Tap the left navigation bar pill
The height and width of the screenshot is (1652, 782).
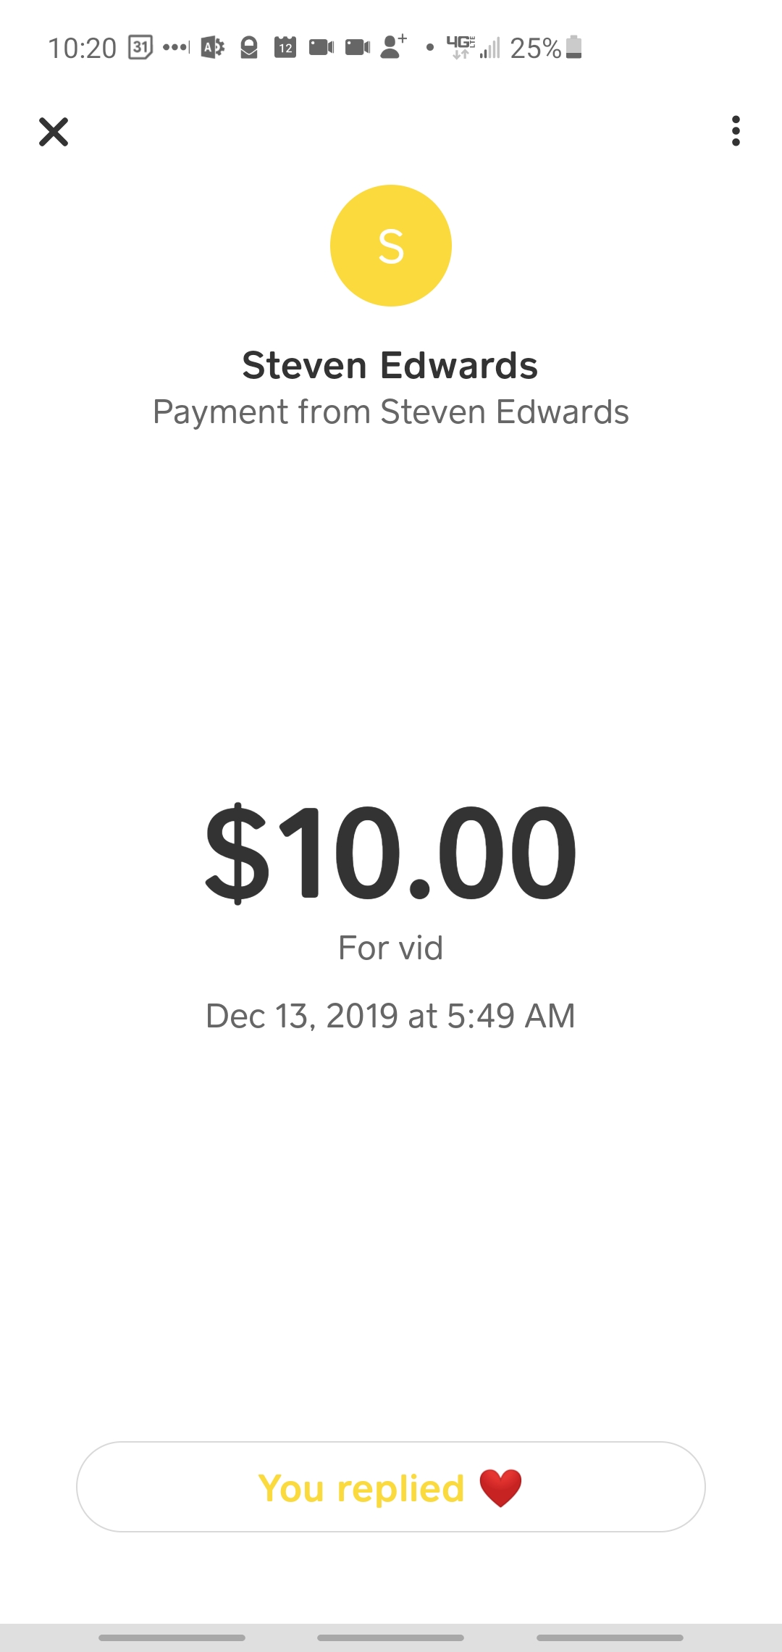pyautogui.click(x=172, y=1638)
